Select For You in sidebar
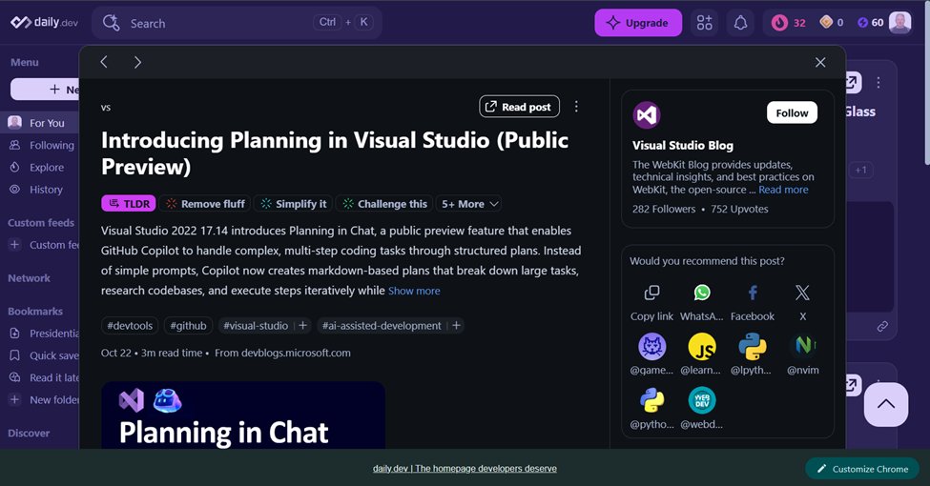Viewport: 930px width, 486px height. [40, 123]
